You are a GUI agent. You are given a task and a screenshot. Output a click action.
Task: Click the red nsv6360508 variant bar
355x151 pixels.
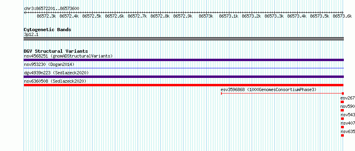click(184, 85)
